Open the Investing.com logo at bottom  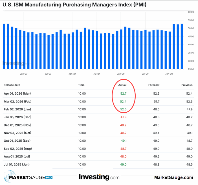pos(99,177)
